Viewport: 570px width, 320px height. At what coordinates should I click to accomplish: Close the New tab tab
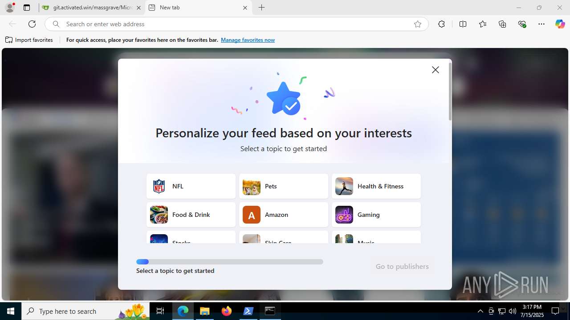(x=245, y=8)
